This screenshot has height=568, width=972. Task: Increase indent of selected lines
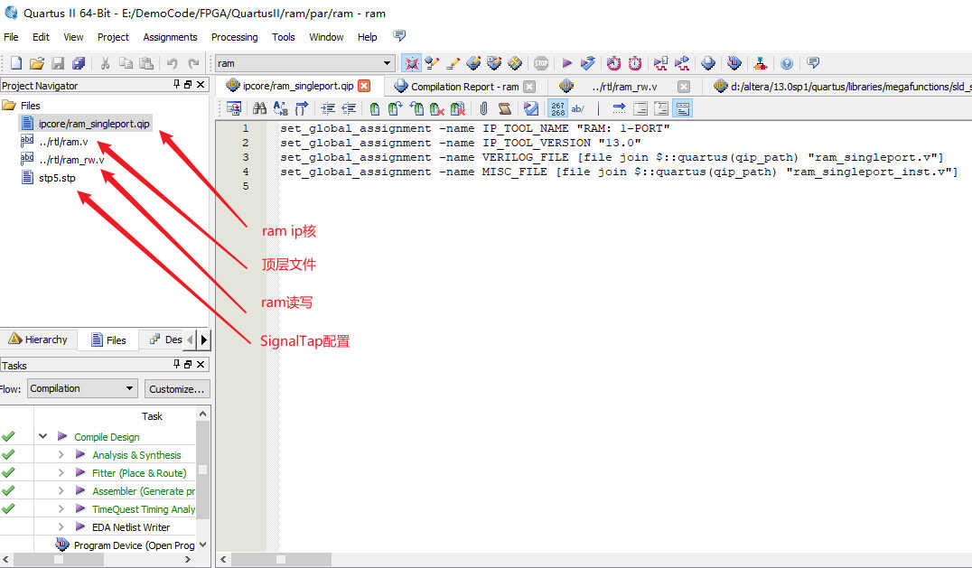pyautogui.click(x=328, y=109)
